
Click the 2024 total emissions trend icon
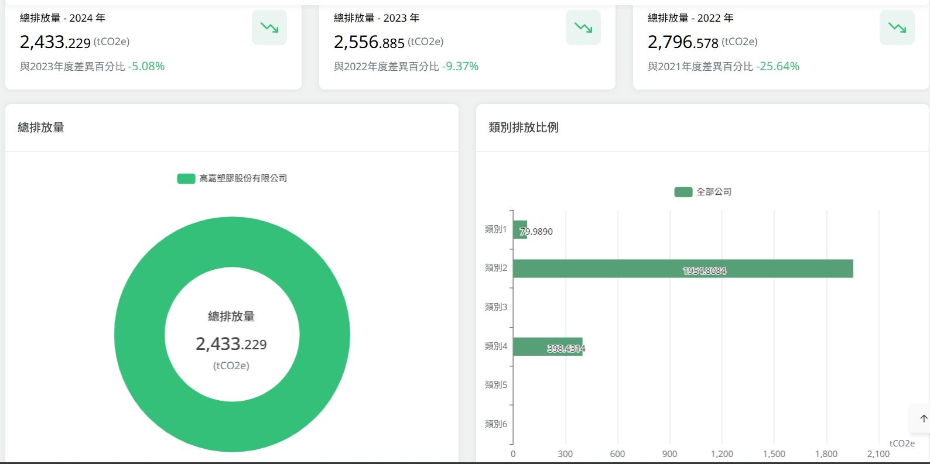[269, 28]
